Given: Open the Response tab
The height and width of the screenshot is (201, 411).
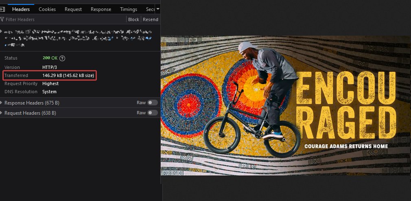Looking at the screenshot, I should tap(101, 9).
